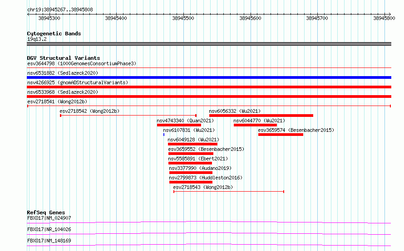Click the thin red esv3644798 variant line
The image size is (404, 251).
tap(209, 68)
